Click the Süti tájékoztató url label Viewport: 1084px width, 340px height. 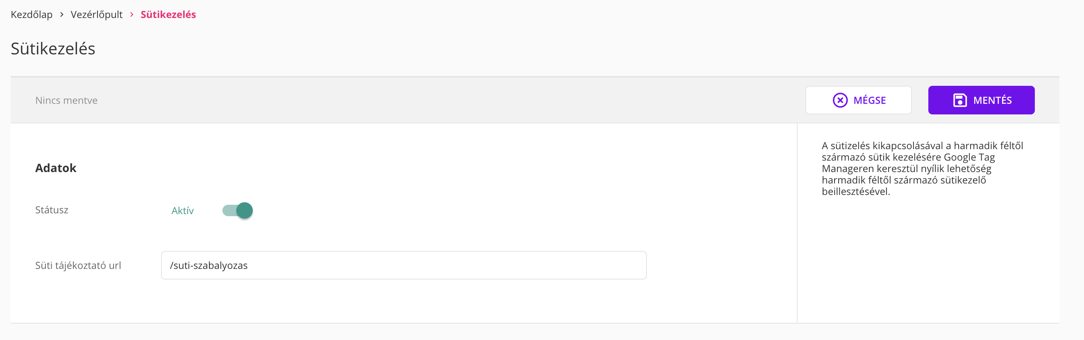pos(78,265)
